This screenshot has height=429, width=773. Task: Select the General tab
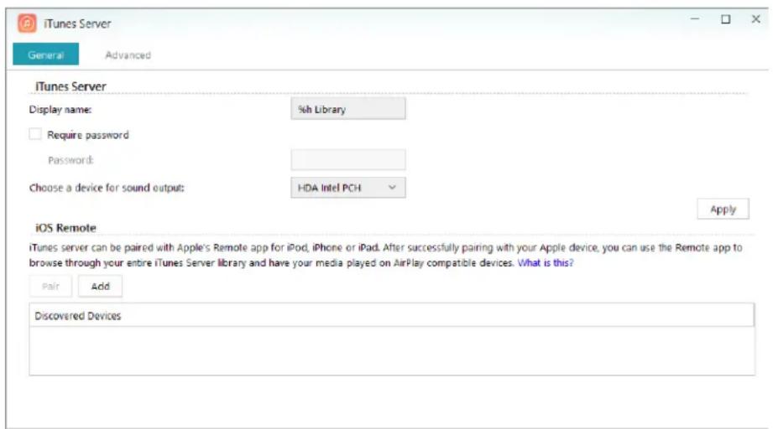[46, 54]
